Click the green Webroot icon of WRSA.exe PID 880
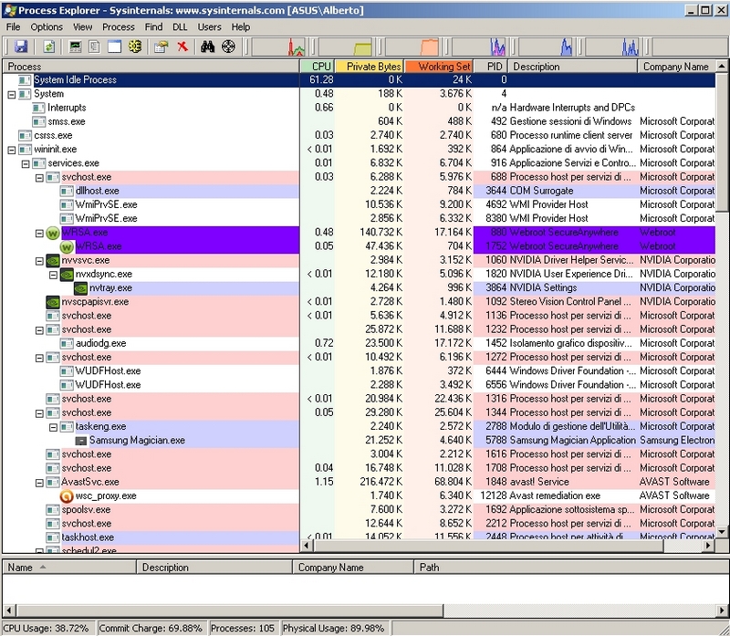This screenshot has width=730, height=636. click(53, 233)
